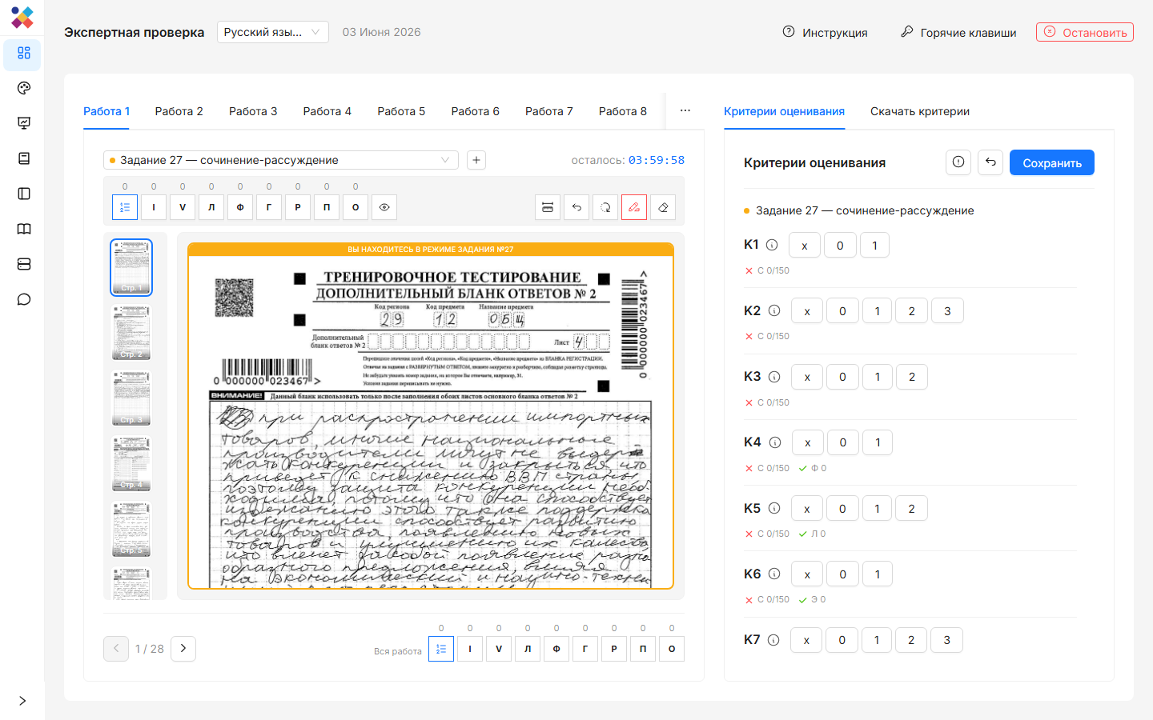Click the V mark in the top marking toolbar
Viewport: 1153px width, 720px height.
[x=183, y=207]
